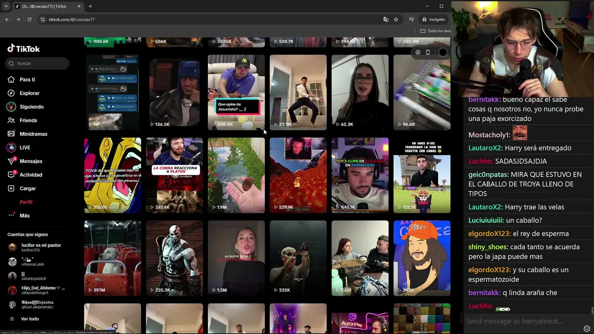Open the Hijo_Del_Abismo account

37,290
